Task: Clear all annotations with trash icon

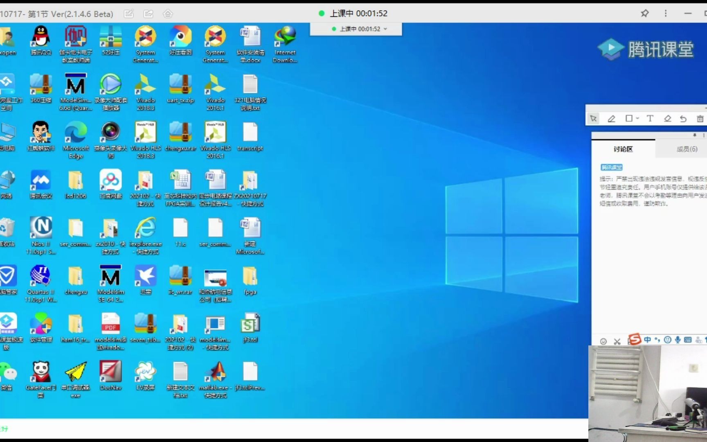Action: (700, 119)
